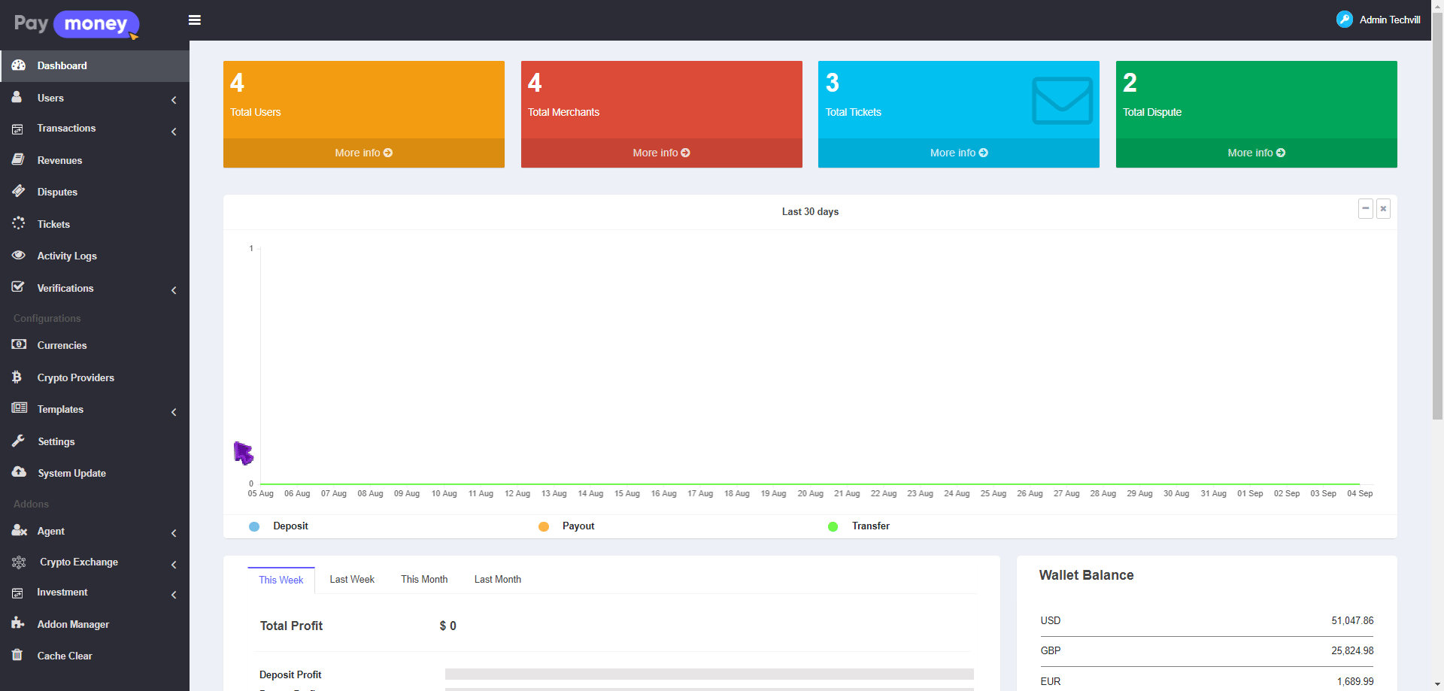Click the Cache Clear trash icon
The height and width of the screenshot is (691, 1444).
tap(17, 655)
